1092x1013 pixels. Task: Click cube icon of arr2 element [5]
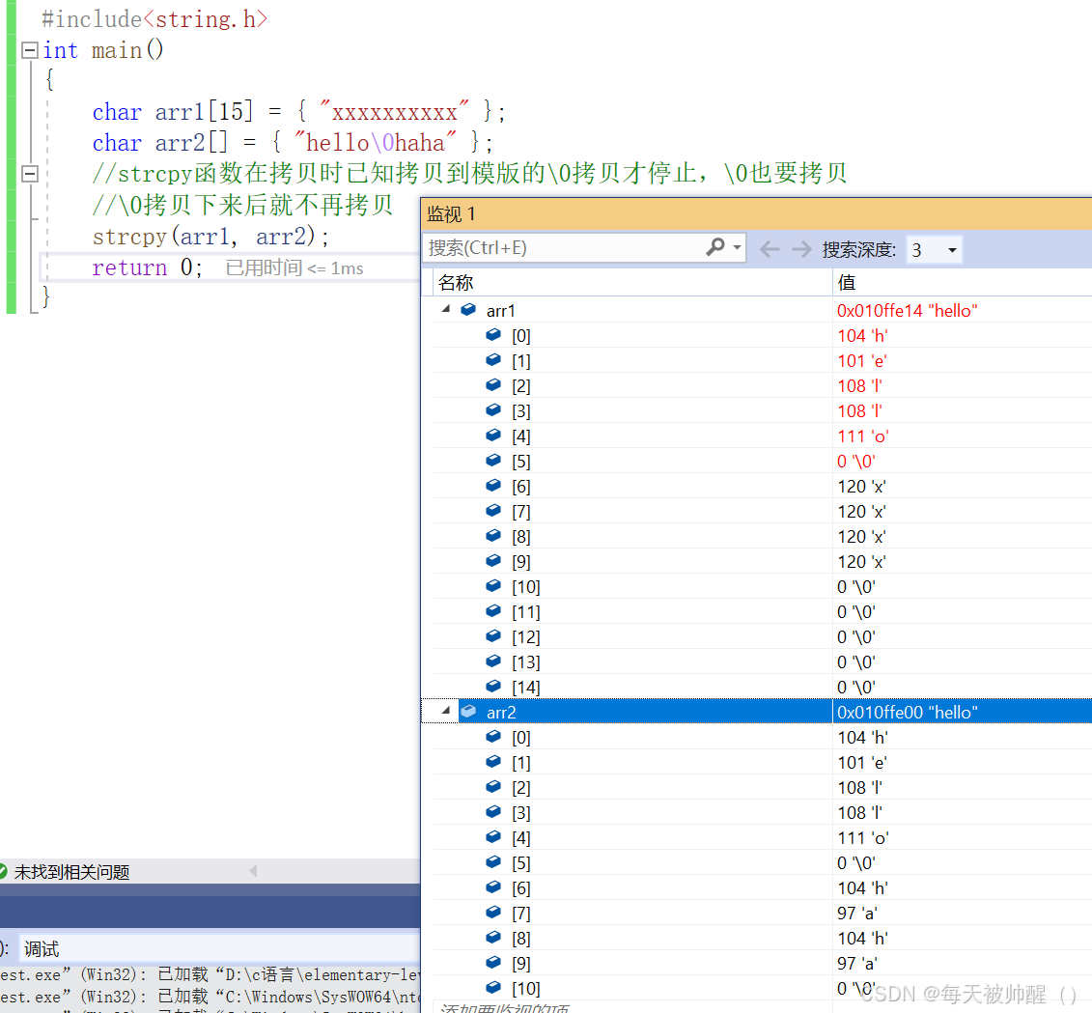(x=493, y=861)
